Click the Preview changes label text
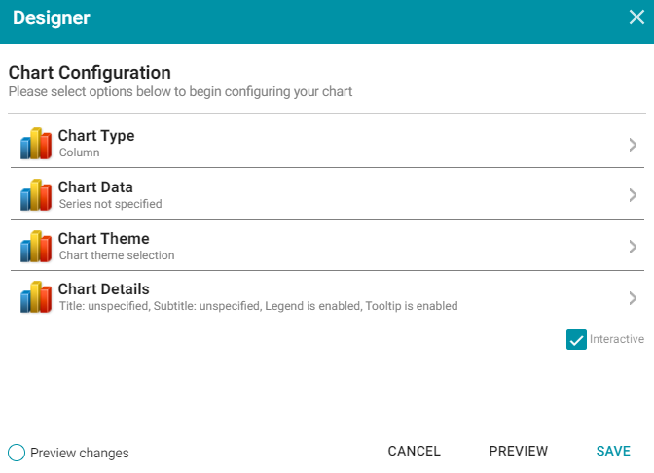Viewport: 654px width, 473px height. coord(80,453)
